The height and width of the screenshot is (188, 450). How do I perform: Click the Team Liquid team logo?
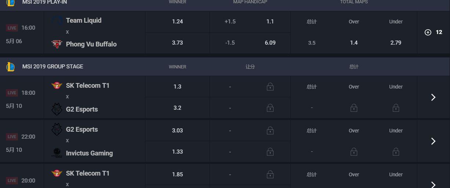[x=57, y=20]
